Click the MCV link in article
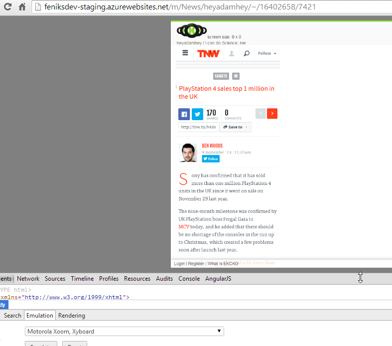The image size is (392, 346). coord(184,227)
